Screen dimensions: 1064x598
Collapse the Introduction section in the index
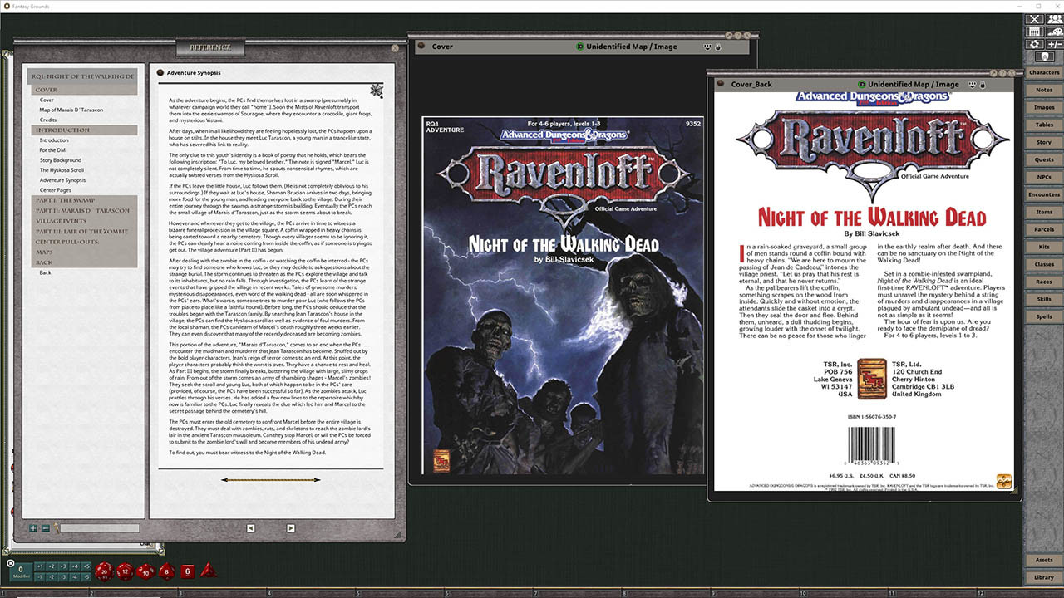(84, 130)
